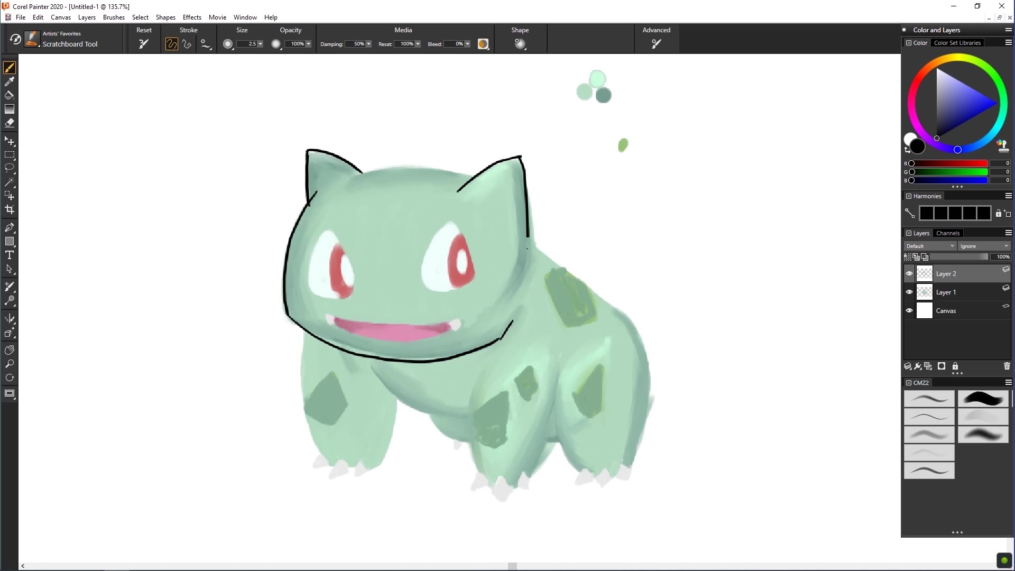Select the Text tool
This screenshot has height=571, width=1015.
coord(10,254)
